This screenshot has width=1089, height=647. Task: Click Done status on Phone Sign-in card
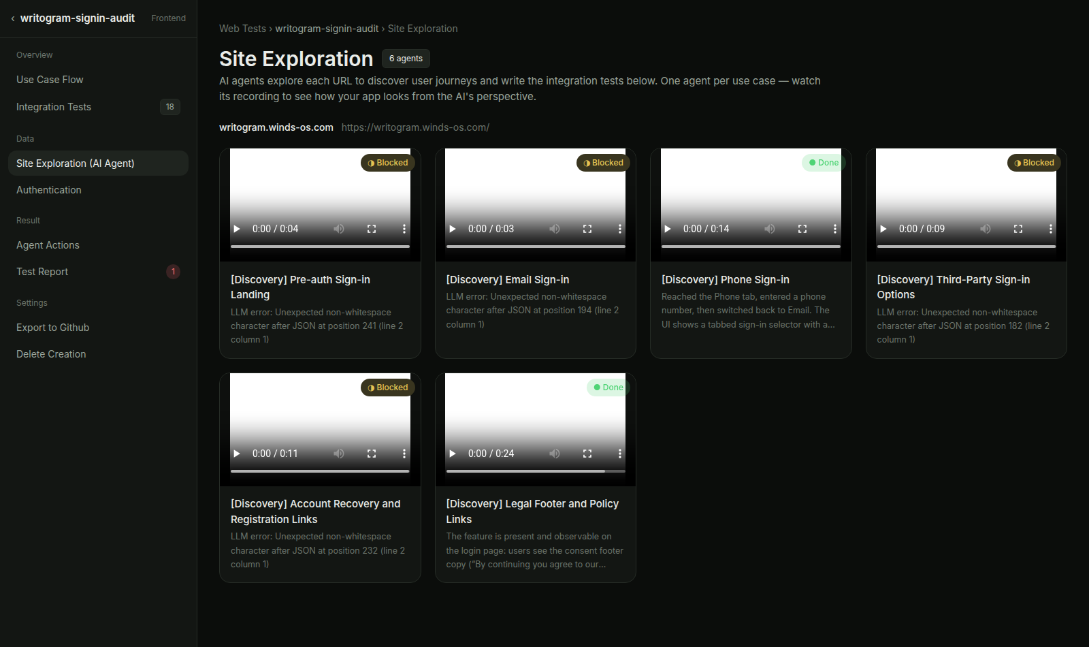[x=824, y=163]
